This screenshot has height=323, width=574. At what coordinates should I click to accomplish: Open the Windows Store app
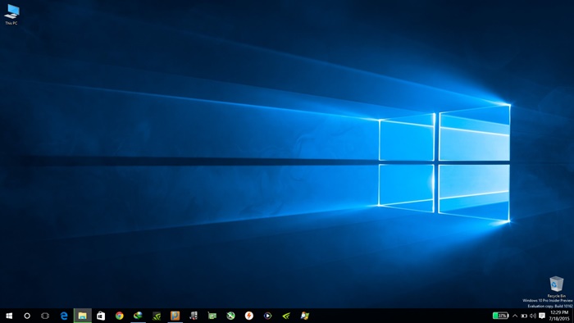point(101,316)
